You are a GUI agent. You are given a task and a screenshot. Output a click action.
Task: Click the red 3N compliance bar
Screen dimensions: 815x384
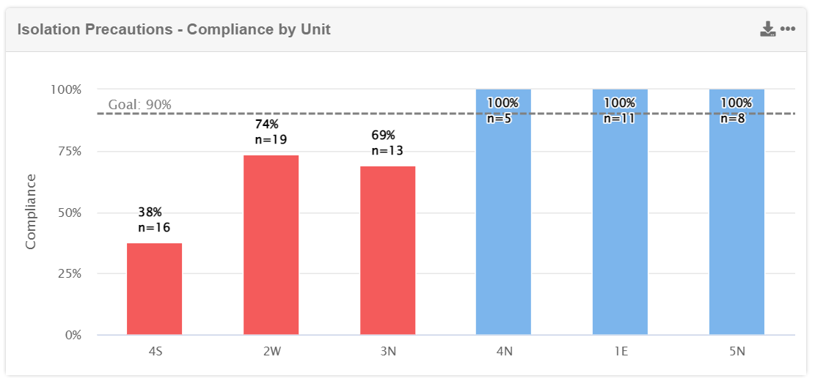click(387, 251)
